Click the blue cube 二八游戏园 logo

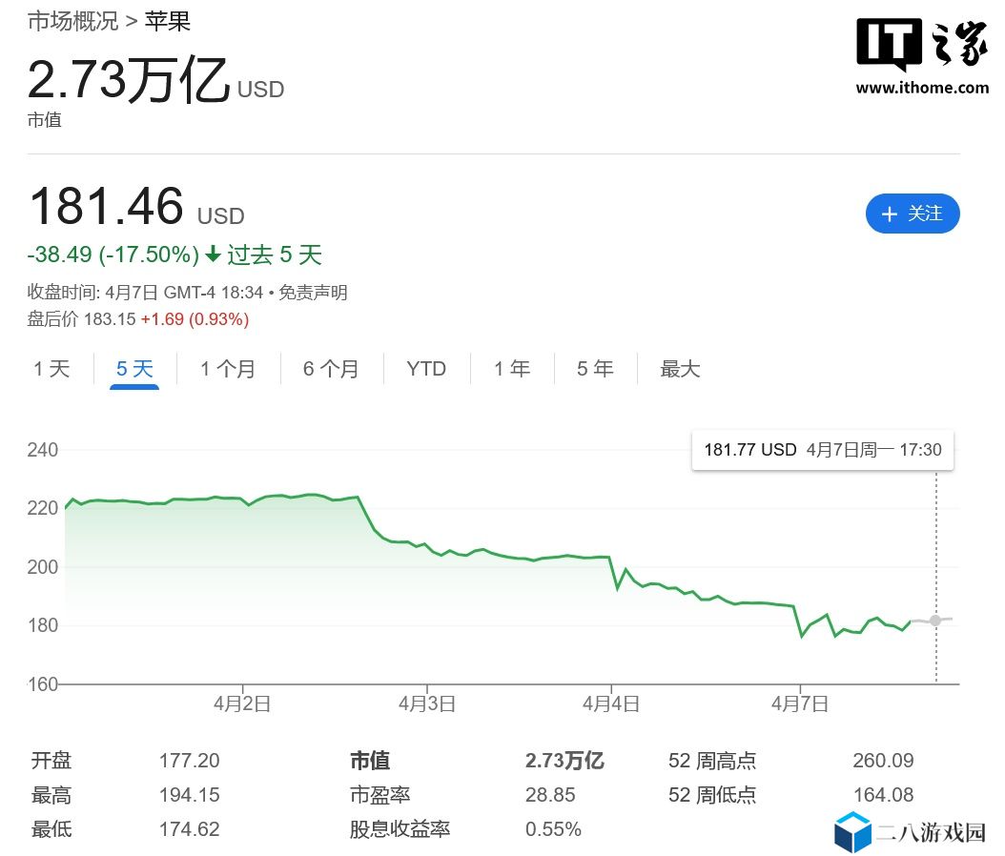(x=853, y=832)
